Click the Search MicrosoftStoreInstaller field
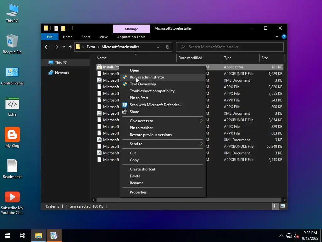The width and height of the screenshot is (322, 242). point(230,47)
